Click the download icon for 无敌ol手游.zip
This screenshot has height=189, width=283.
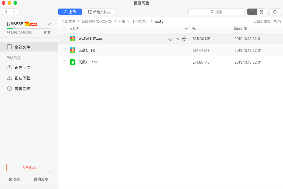pos(177,39)
